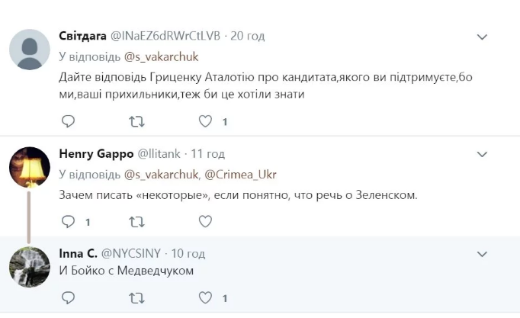Reply to Світдага's tweet

click(69, 121)
